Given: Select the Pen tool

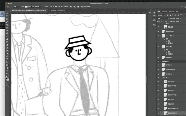Looking at the screenshot, I should click(7, 56).
